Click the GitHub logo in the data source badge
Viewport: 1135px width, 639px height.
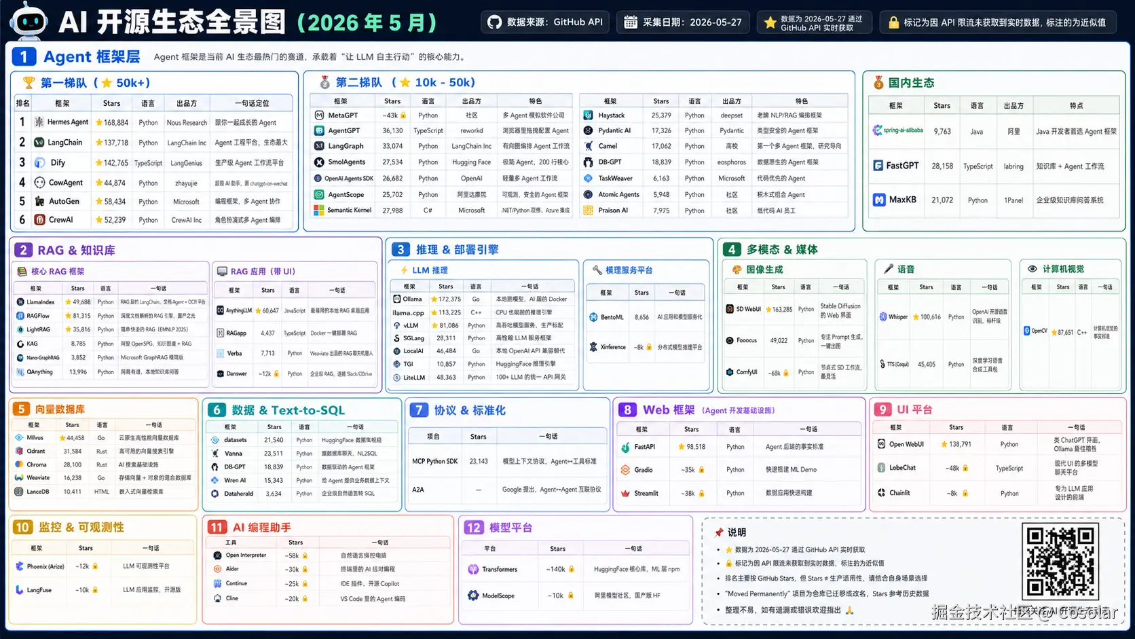(495, 22)
